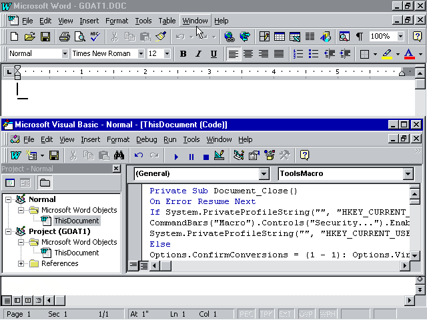Open the Web Toolbar icon
Image resolution: width=427 pixels, height=320 pixels.
coord(245,36)
